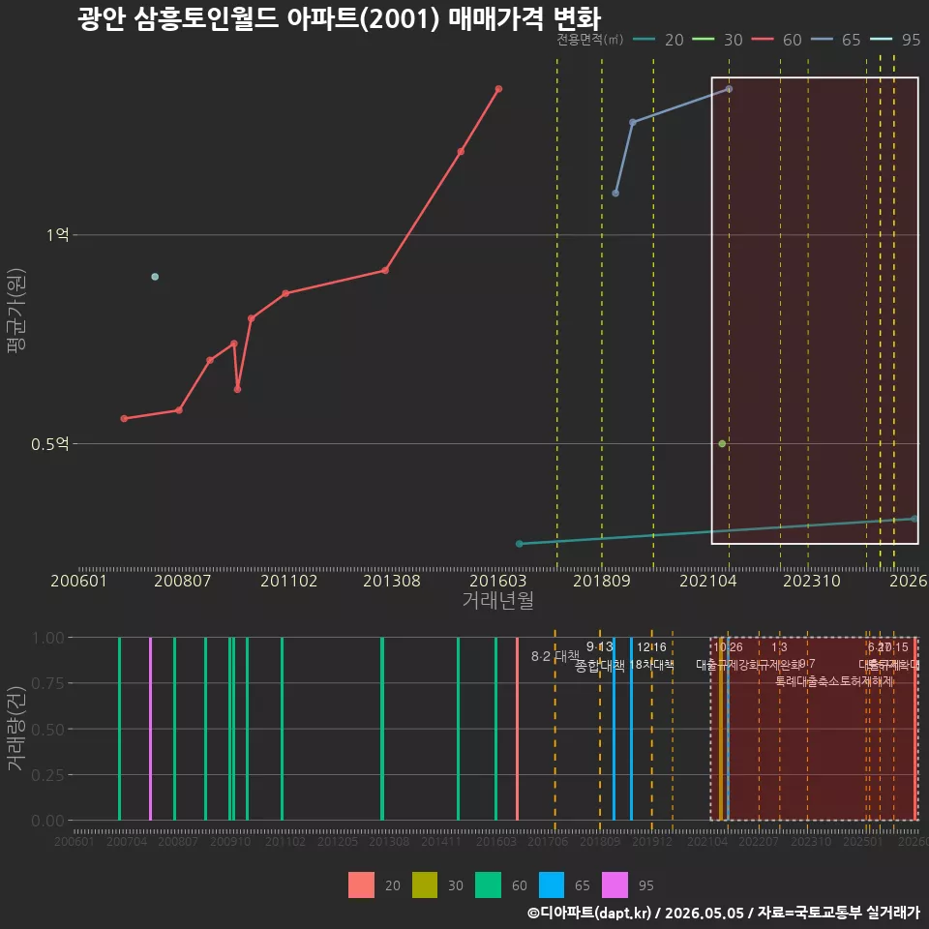Click 201308 label on the price chart axis
Screen dimensions: 929x929
pos(392,581)
